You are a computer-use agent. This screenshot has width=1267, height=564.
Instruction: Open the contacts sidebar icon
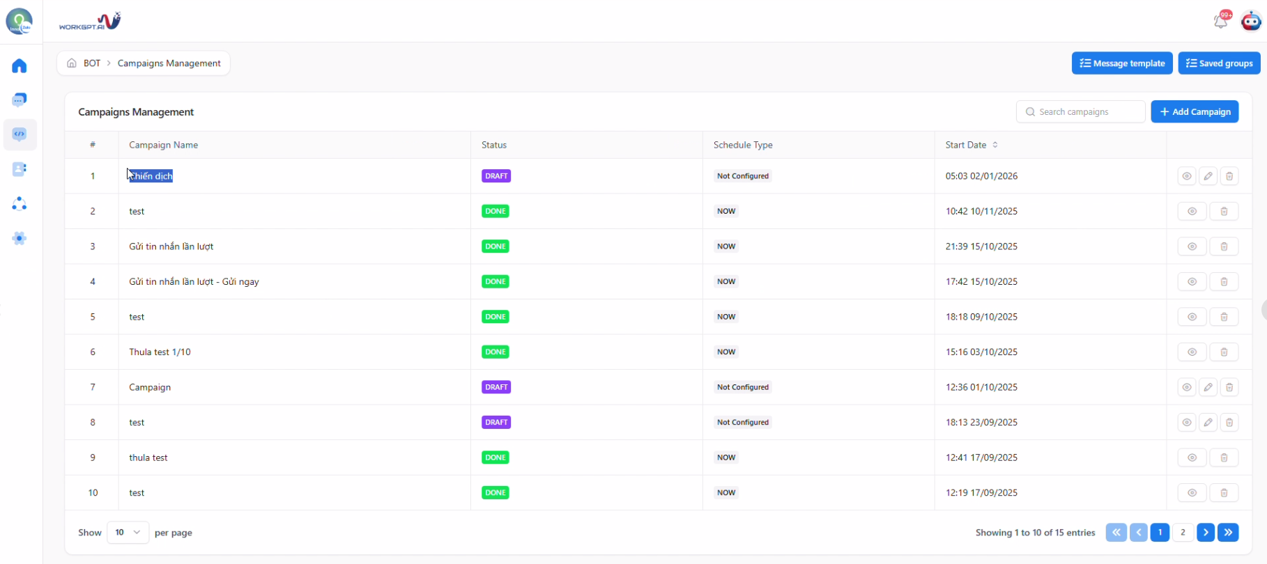point(20,169)
